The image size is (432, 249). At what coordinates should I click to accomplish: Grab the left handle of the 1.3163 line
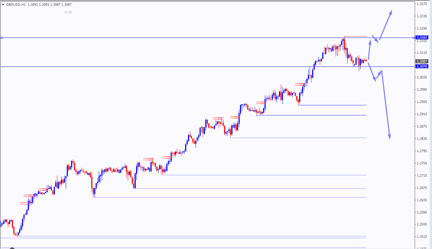click(x=2, y=38)
